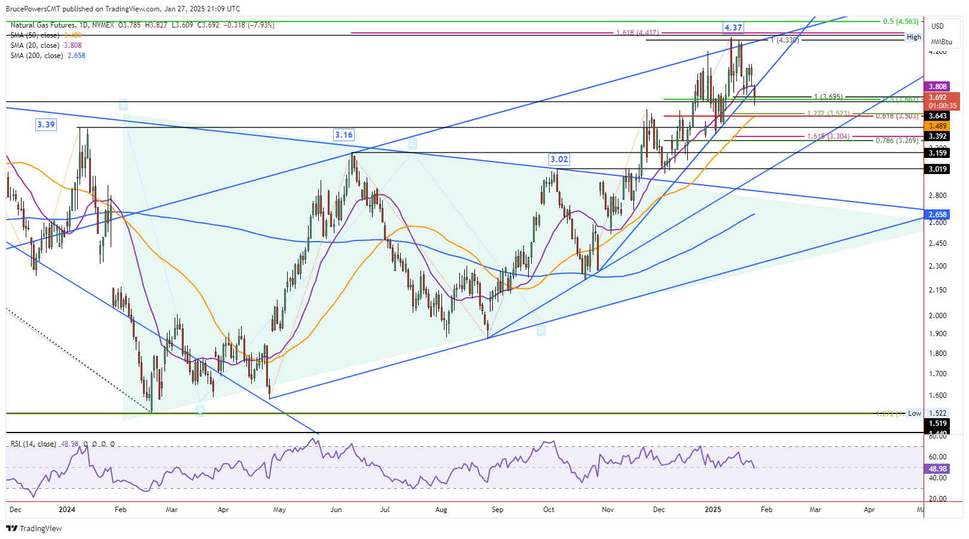
Task: Click the Aug label on time axis
Action: pyautogui.click(x=441, y=510)
